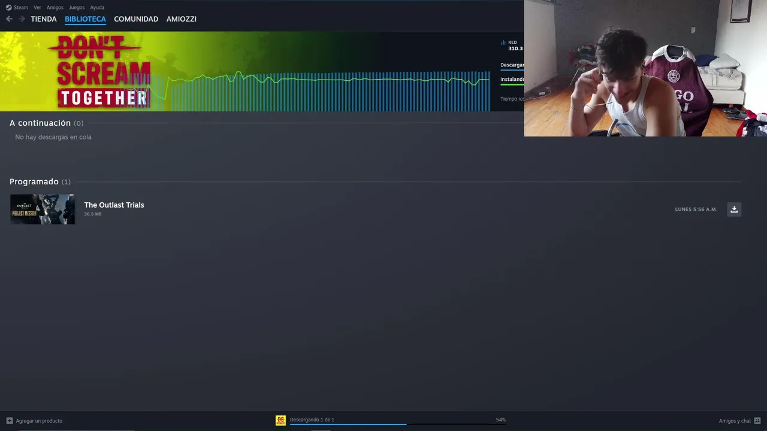Switch to the COMUNIDAD tab
The width and height of the screenshot is (767, 431).
click(x=136, y=19)
